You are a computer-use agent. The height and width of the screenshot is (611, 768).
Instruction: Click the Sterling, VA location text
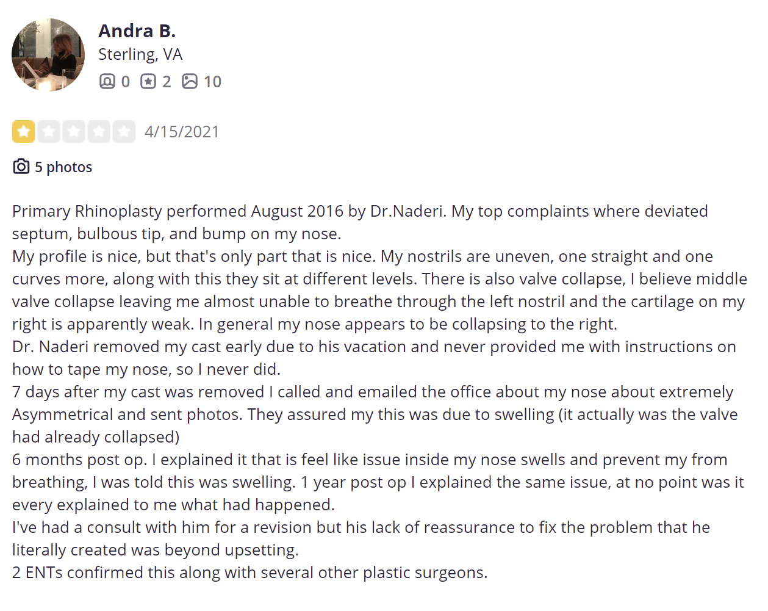(140, 54)
